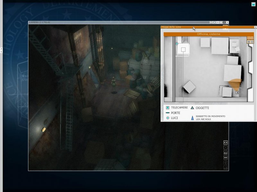Select the light marker on the map
Viewport: 257px width, 192px height.
(x=177, y=44)
